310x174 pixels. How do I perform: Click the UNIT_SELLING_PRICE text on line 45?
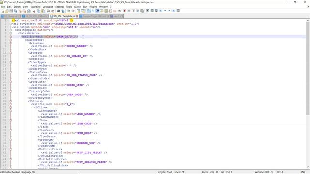91,162
